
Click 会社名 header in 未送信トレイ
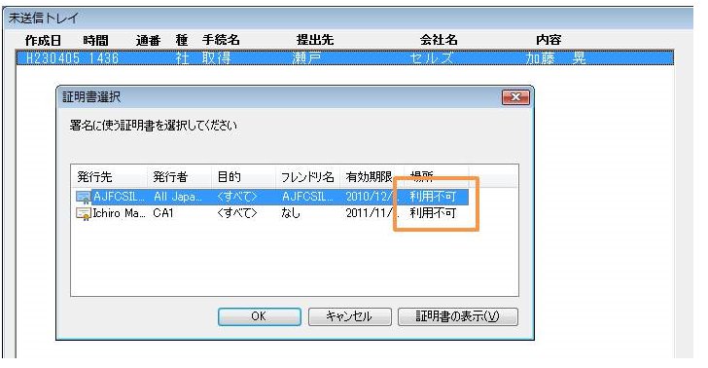pyautogui.click(x=439, y=40)
